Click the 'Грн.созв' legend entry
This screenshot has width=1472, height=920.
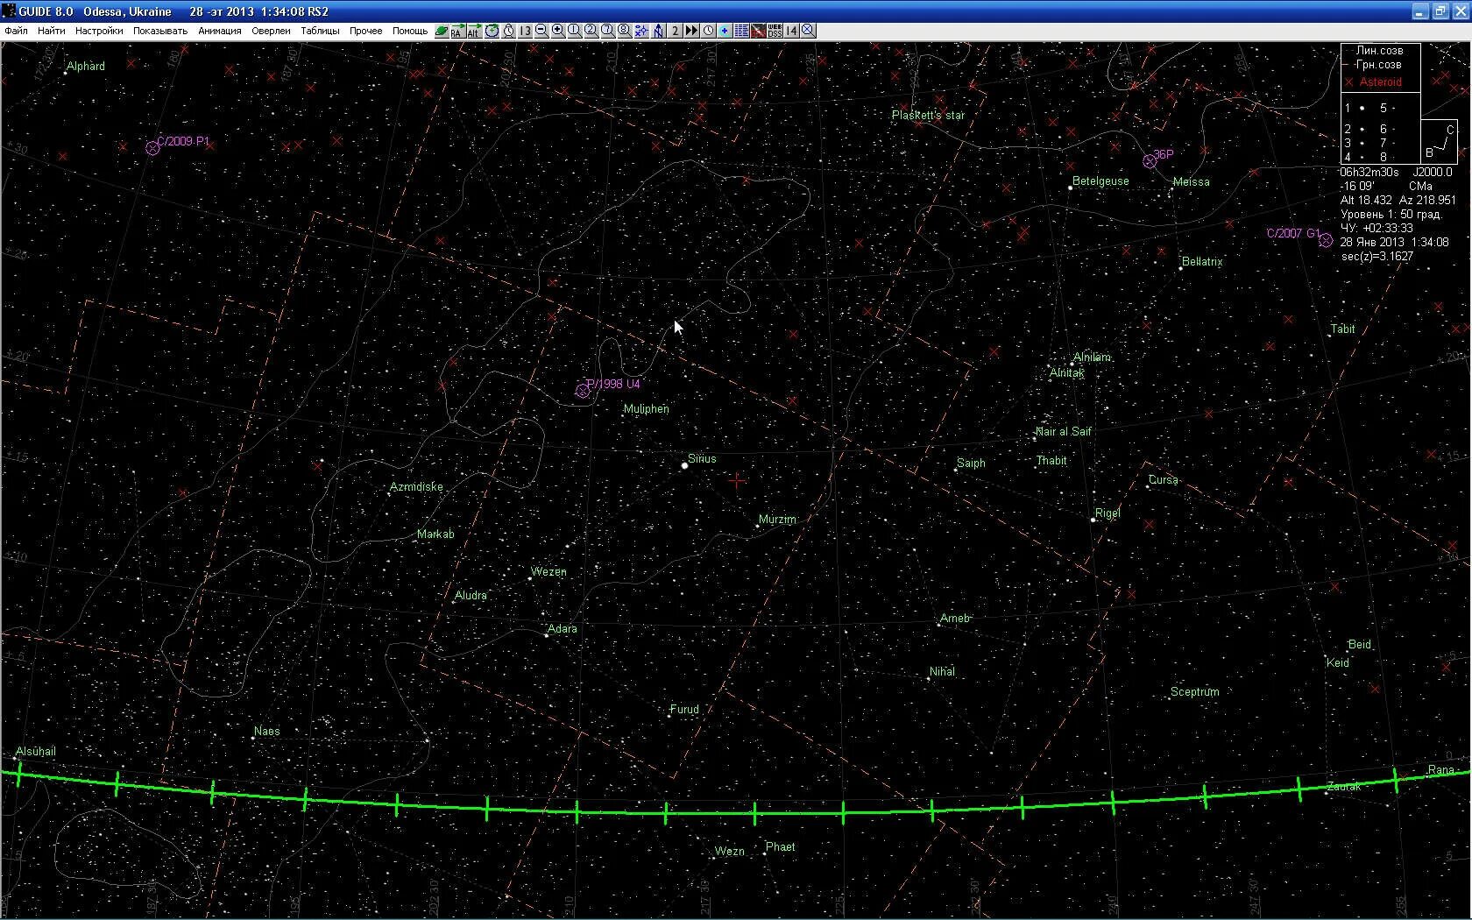pos(1378,65)
